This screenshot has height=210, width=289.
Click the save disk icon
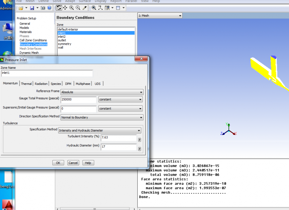coord(32,8)
